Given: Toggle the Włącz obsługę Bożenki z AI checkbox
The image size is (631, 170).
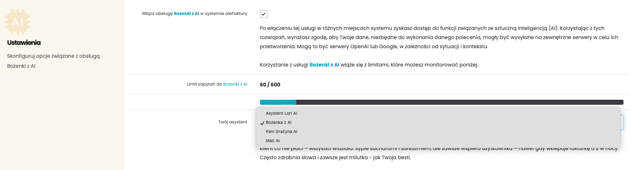Looking at the screenshot, I should pyautogui.click(x=264, y=14).
